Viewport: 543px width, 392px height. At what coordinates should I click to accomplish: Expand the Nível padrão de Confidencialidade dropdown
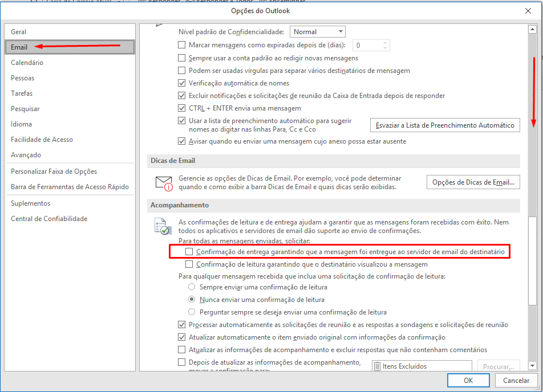318,32
